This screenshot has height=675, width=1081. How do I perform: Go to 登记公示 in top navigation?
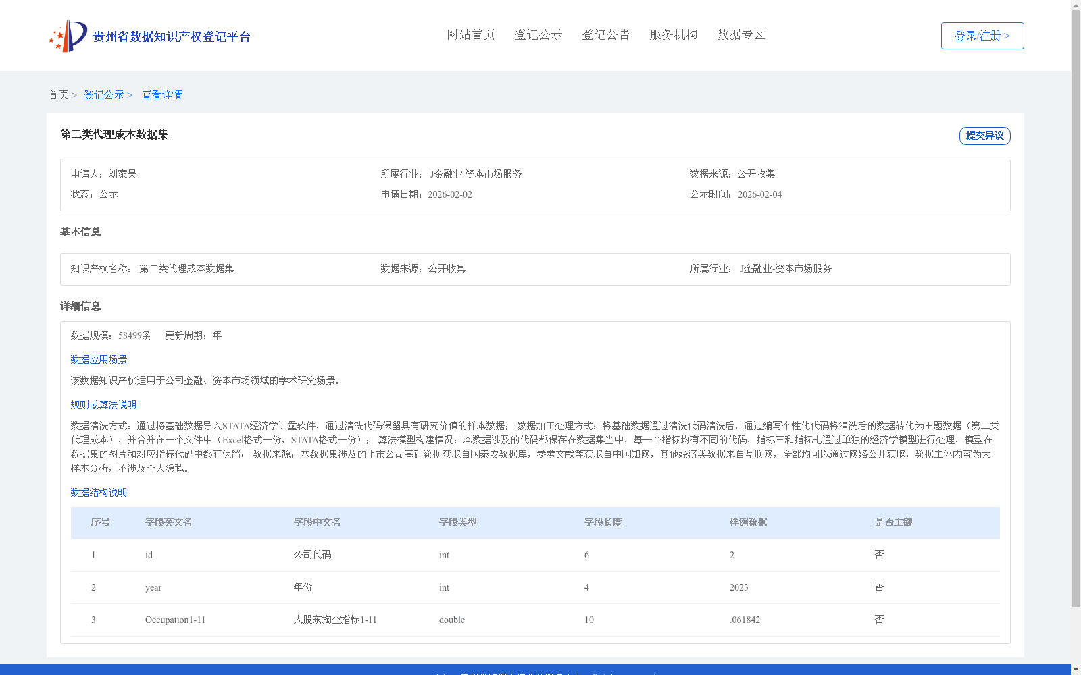538,35
